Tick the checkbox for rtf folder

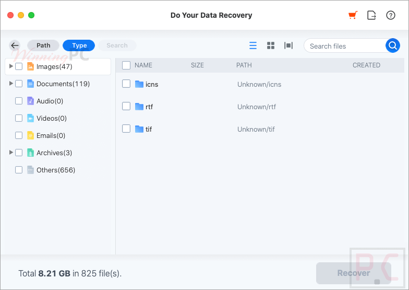[x=126, y=107]
